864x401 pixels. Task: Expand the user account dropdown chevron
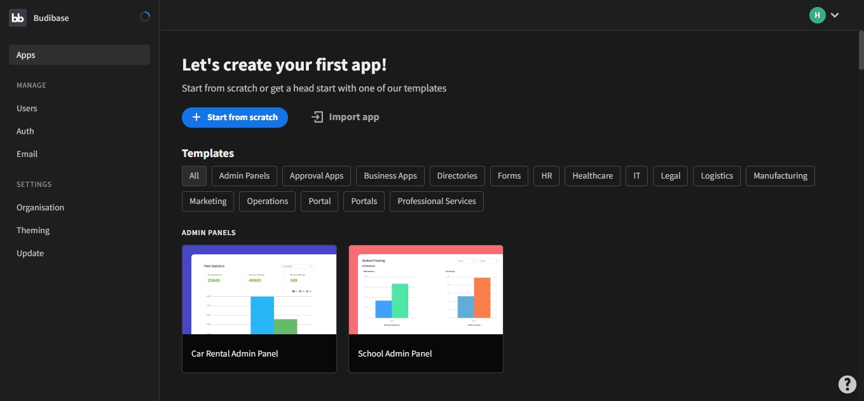point(835,15)
